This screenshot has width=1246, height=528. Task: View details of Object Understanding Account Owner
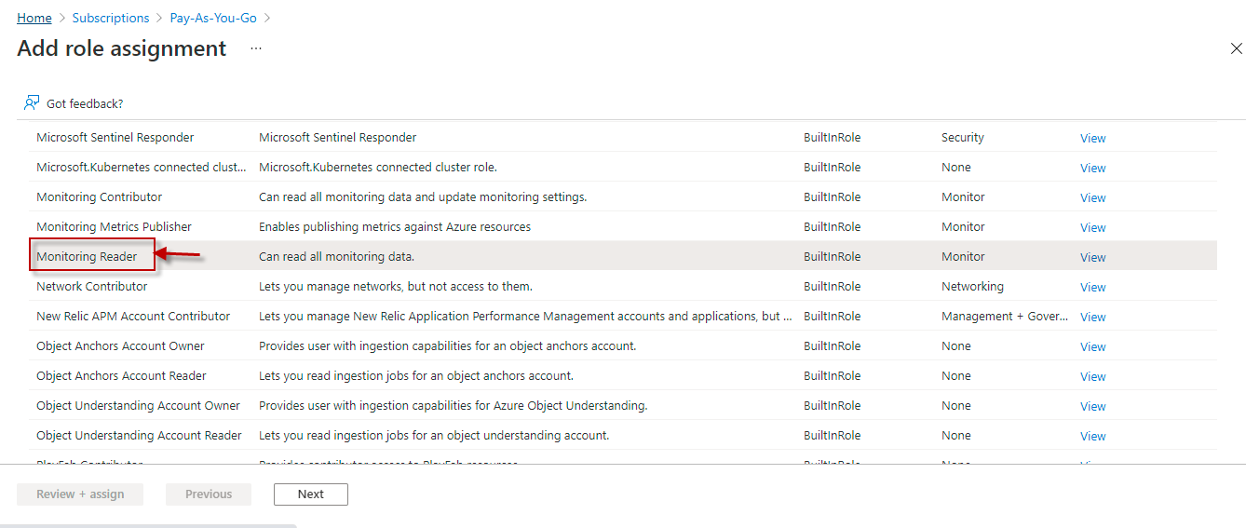1092,406
